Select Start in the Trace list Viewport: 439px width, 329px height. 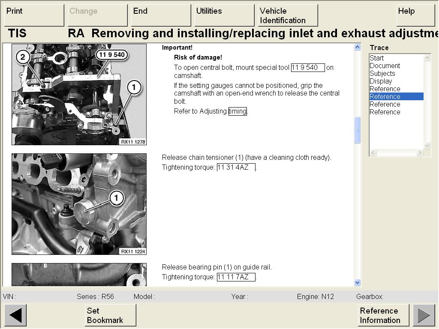tap(377, 58)
